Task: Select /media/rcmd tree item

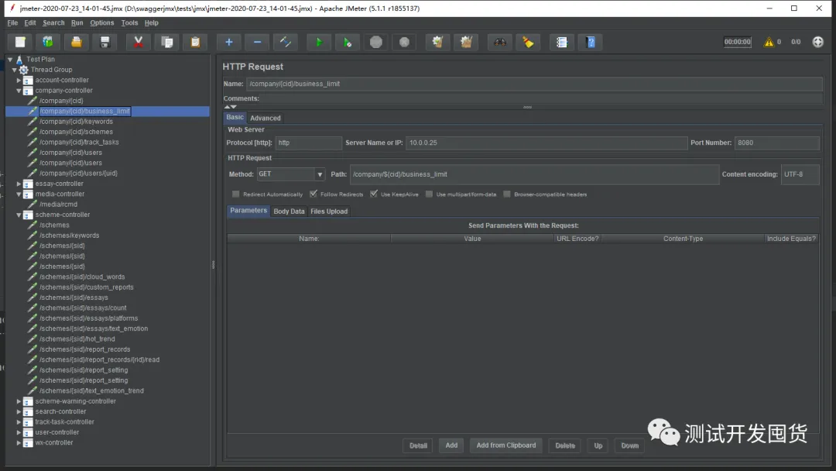Action: click(59, 205)
